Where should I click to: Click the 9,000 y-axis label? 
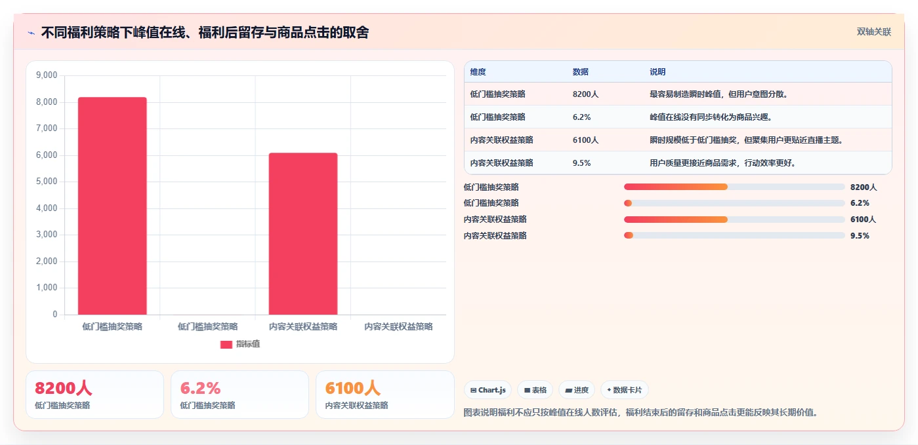point(47,75)
